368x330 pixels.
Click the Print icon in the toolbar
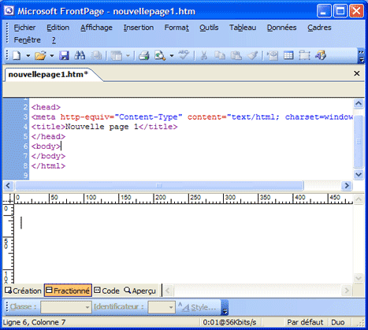143,56
